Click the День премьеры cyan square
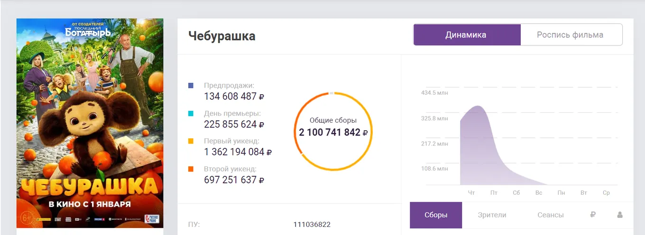Screen dimensions: 645x235 [191, 114]
